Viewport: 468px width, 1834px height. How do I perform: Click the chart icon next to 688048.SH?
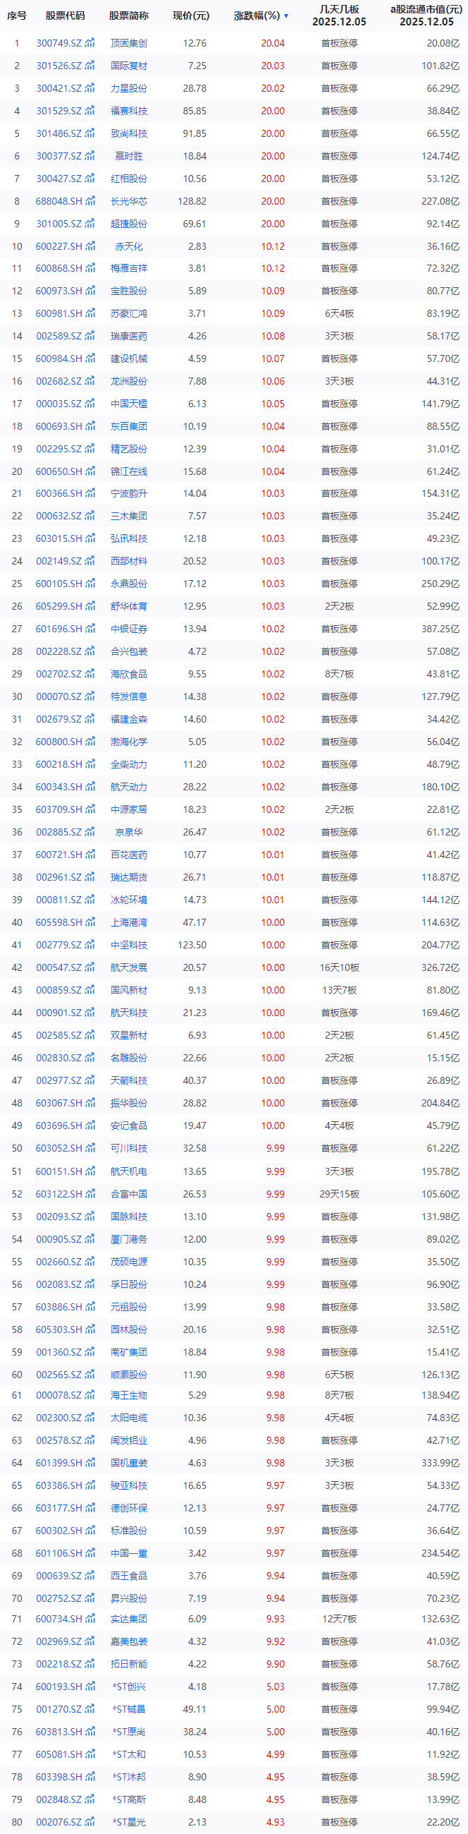90,202
